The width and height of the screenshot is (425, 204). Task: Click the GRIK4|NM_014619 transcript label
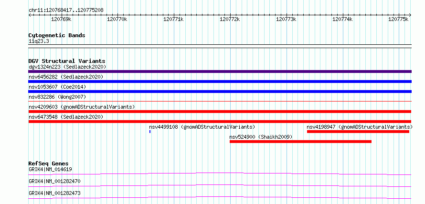pyautogui.click(x=50, y=170)
